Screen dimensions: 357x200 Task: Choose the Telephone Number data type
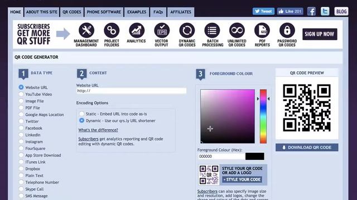21,182
